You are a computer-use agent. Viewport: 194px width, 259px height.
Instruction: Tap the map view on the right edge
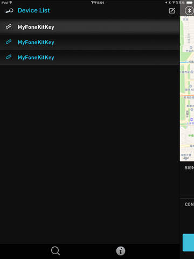(187, 88)
